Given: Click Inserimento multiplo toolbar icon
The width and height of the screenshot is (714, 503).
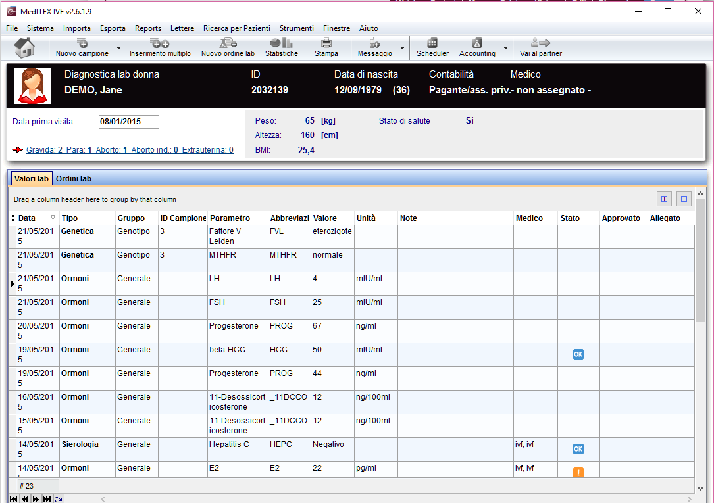Looking at the screenshot, I should click(160, 48).
